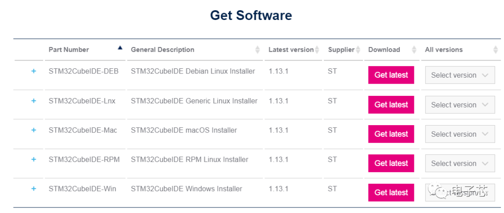Image resolution: width=504 pixels, height=213 pixels.
Task: Sort by Supplier column arrows
Action: [358, 50]
